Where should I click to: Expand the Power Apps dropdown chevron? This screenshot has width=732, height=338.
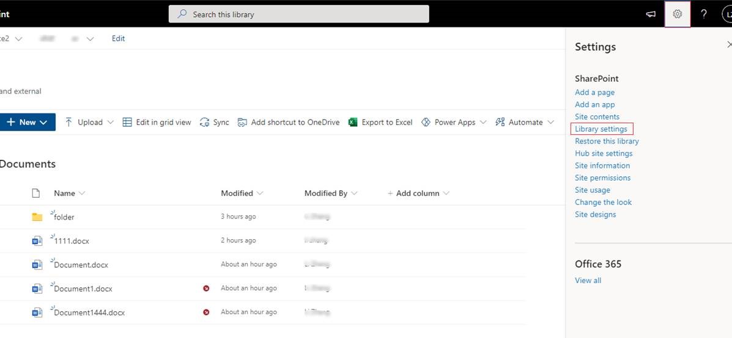point(483,123)
